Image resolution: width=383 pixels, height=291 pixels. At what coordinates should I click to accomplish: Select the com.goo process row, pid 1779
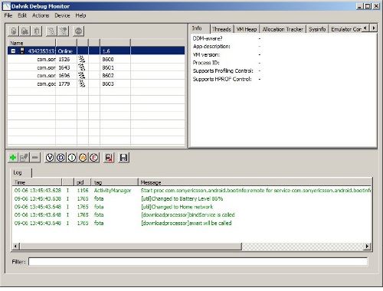(97, 83)
